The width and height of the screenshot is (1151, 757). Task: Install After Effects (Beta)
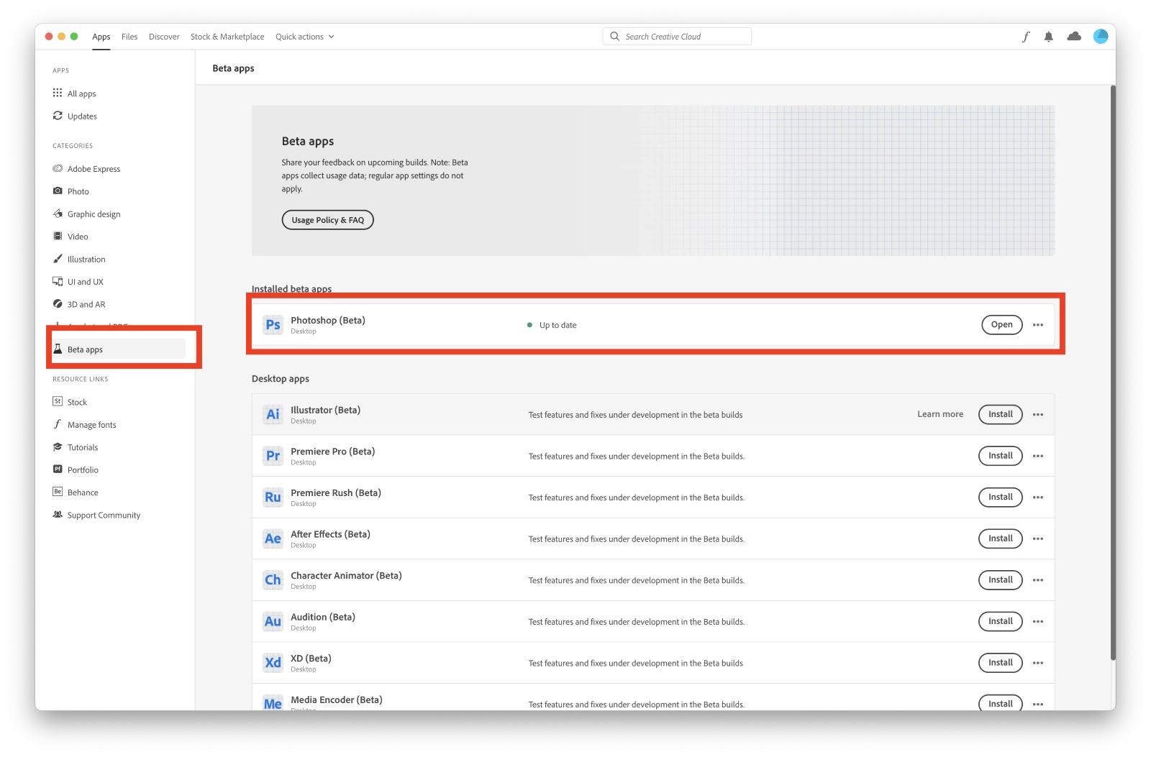pyautogui.click(x=1001, y=538)
